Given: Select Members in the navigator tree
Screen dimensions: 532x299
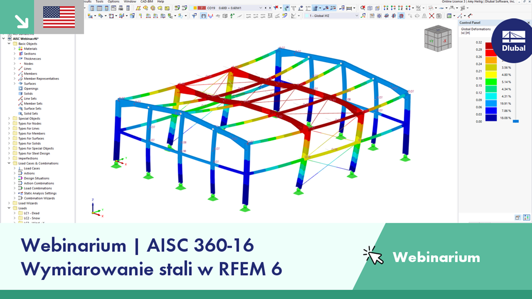Looking at the screenshot, I should [31, 74].
